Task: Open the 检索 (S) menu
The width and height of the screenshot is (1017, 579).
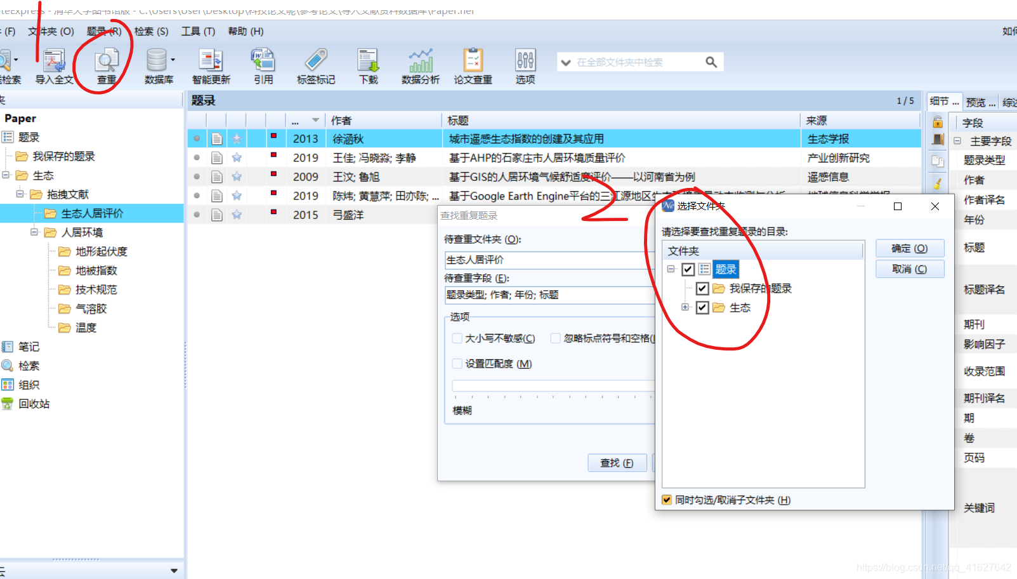Action: coord(151,31)
